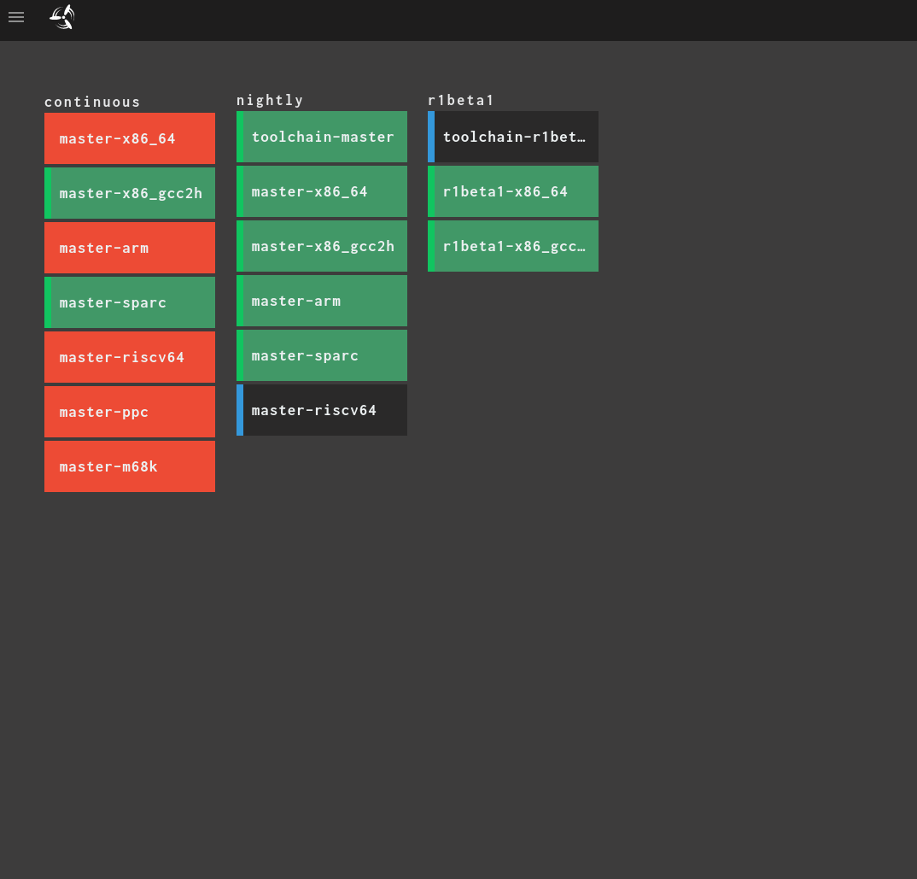Open the master-m68k continuous build
Screen dimensions: 917x879
pos(129,466)
